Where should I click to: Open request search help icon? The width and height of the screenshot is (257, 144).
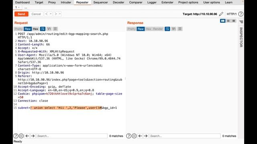[16, 136]
